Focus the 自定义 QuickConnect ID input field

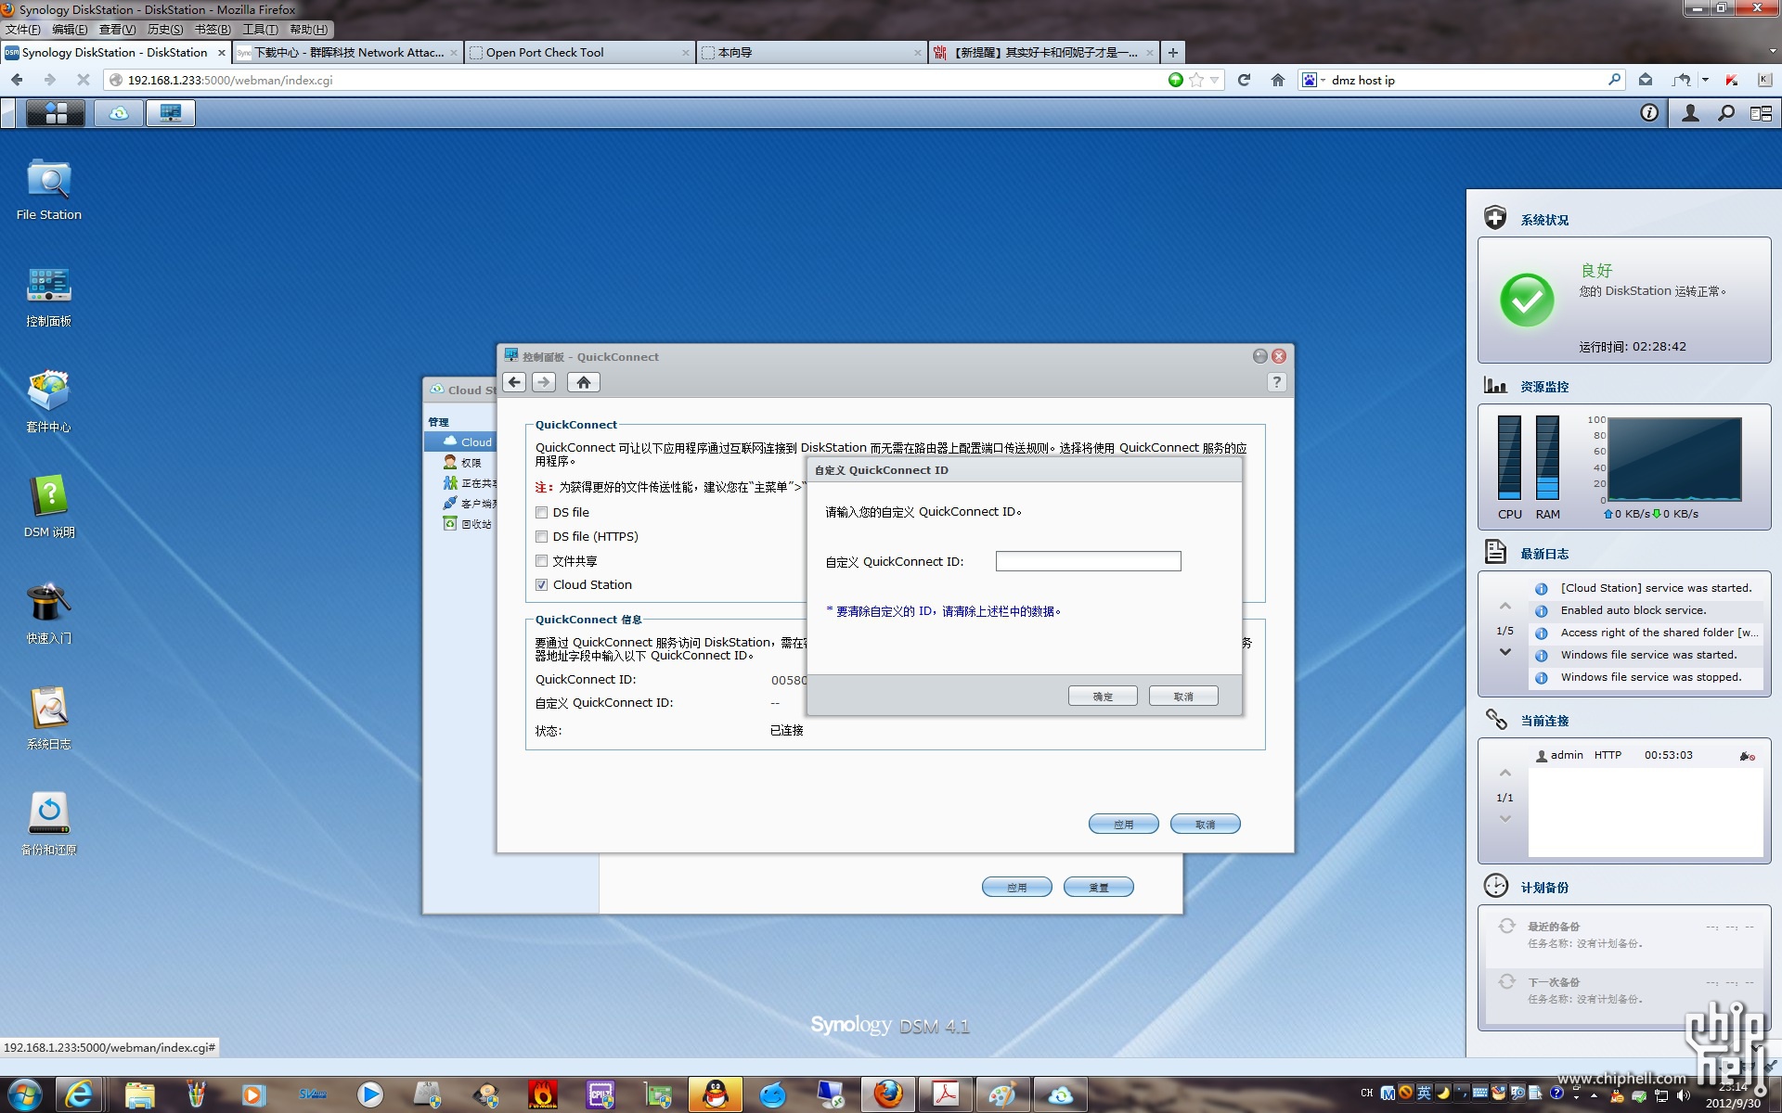click(1089, 562)
